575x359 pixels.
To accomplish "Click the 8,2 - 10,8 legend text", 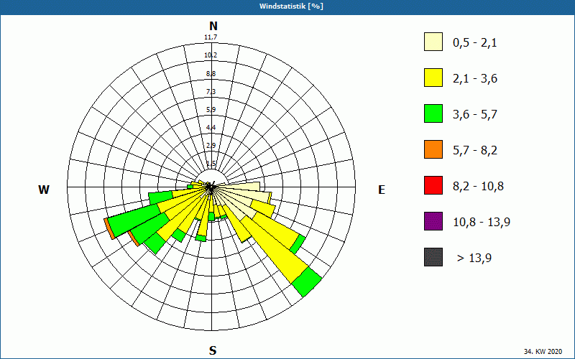I will [x=478, y=187].
